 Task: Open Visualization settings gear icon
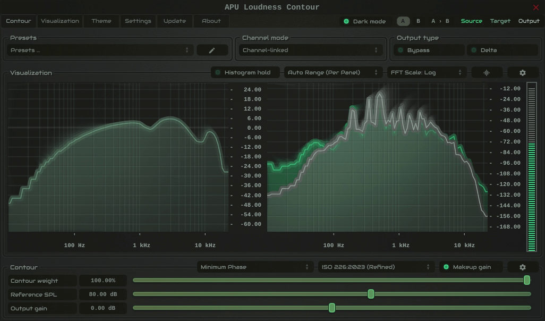click(x=522, y=73)
